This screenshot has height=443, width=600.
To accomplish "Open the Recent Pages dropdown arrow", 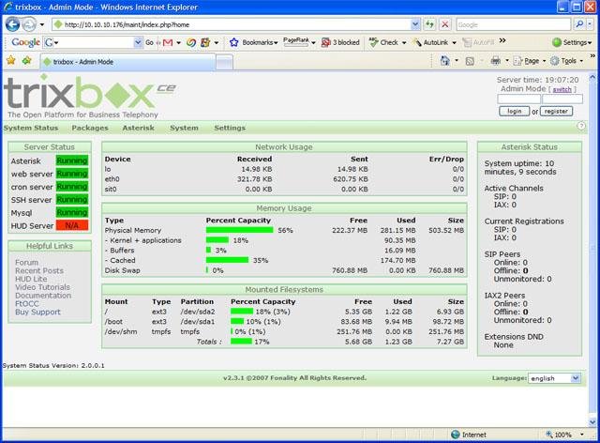I will (x=42, y=25).
